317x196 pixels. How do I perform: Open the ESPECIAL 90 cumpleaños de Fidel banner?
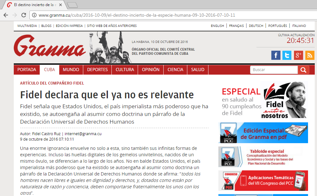[x=263, y=100]
